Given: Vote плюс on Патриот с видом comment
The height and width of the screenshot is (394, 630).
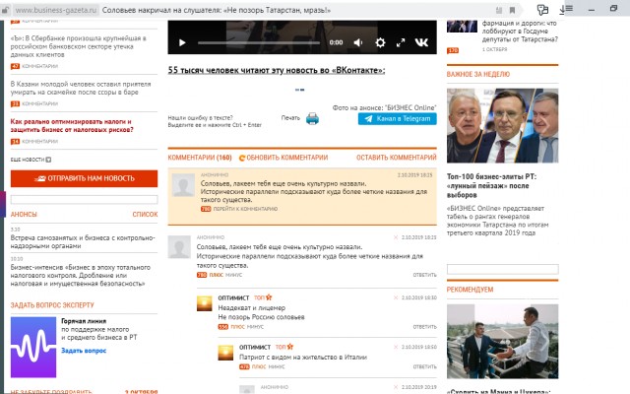Looking at the screenshot, I should pyautogui.click(x=259, y=366).
